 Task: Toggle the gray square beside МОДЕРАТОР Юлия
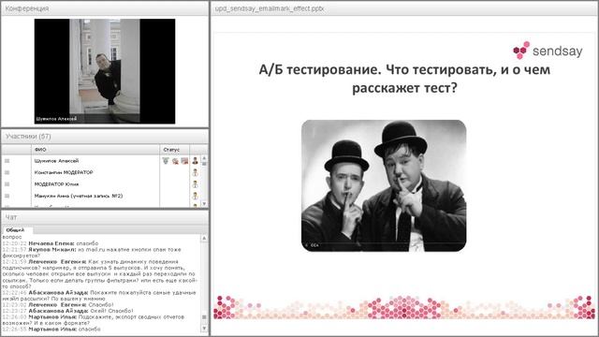point(7,184)
